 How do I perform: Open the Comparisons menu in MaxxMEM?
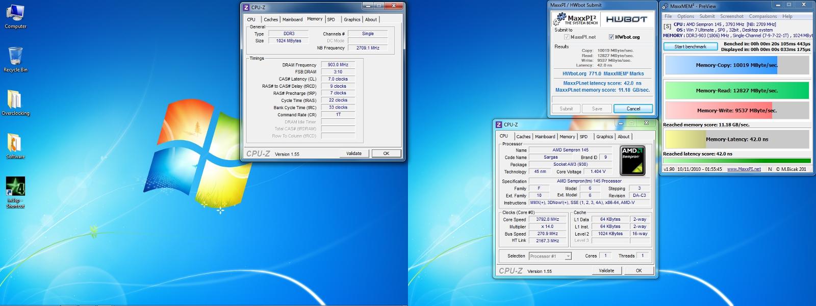(763, 16)
